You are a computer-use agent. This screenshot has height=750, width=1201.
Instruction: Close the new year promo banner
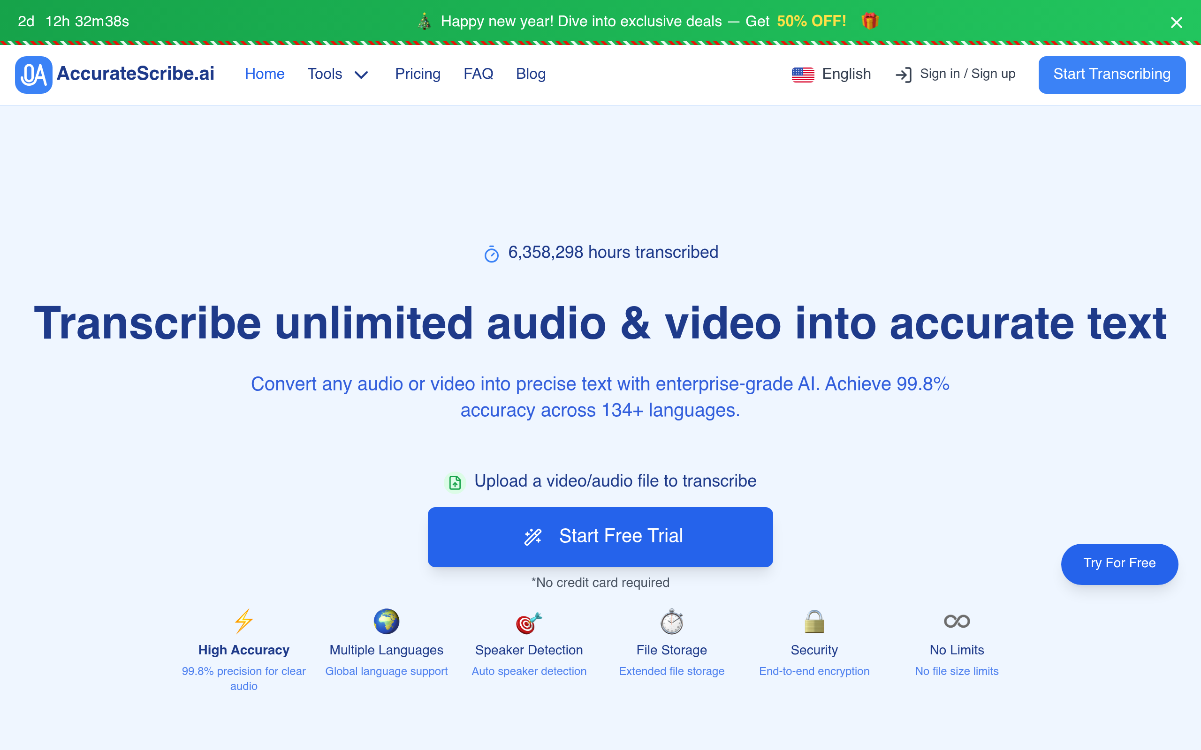(1176, 22)
